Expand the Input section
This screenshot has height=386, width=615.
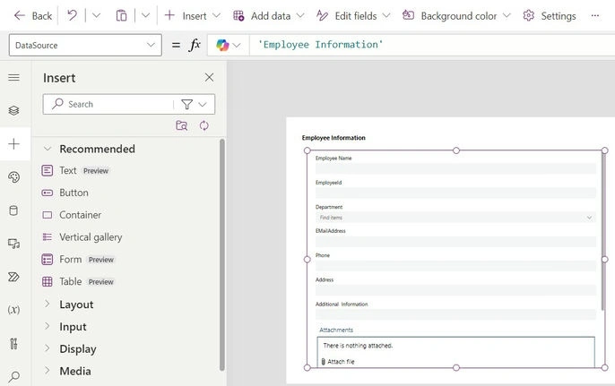(x=47, y=326)
